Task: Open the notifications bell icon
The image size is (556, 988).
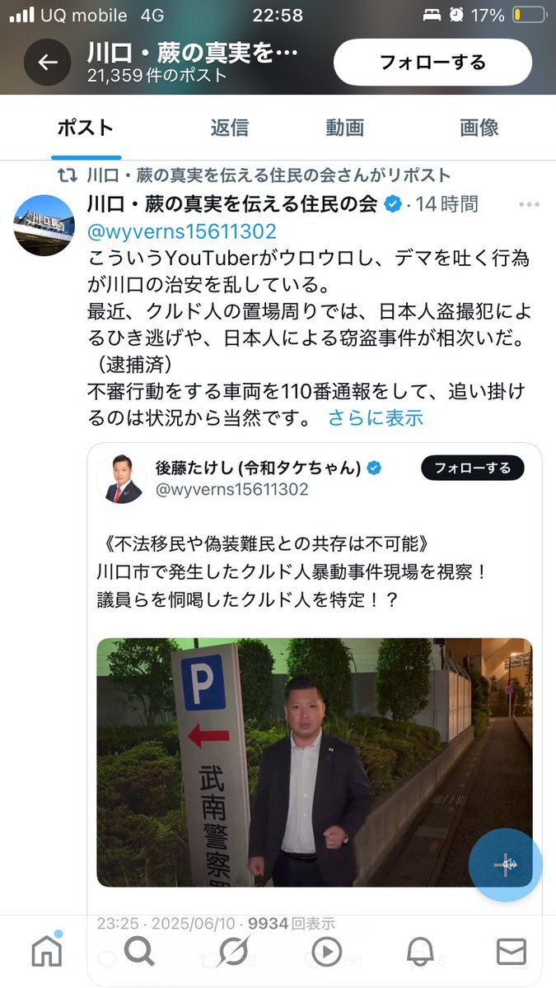Action: [420, 952]
